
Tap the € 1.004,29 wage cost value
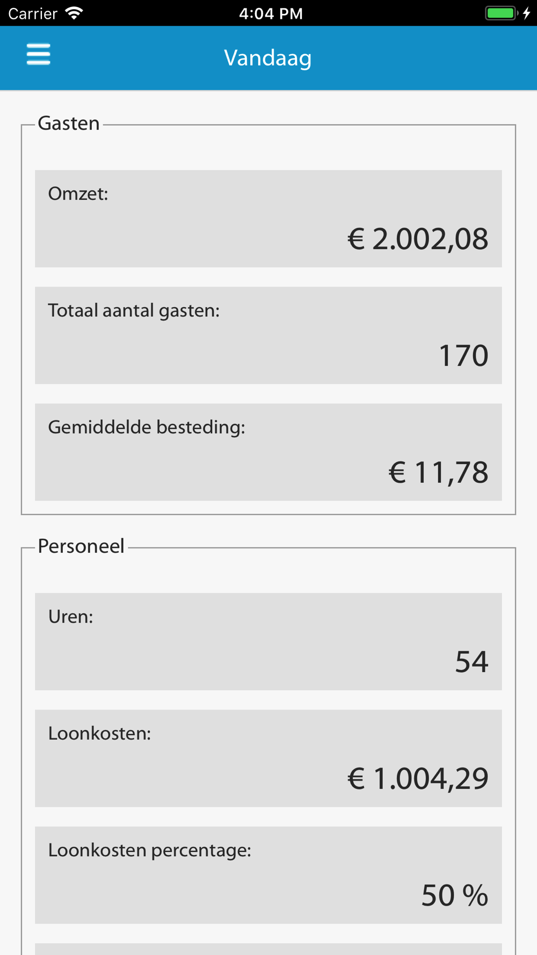(418, 778)
